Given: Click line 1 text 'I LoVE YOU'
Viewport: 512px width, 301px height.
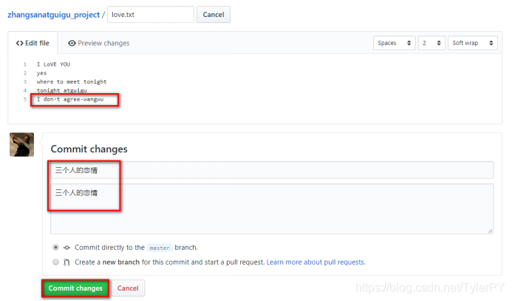Looking at the screenshot, I should [x=53, y=64].
